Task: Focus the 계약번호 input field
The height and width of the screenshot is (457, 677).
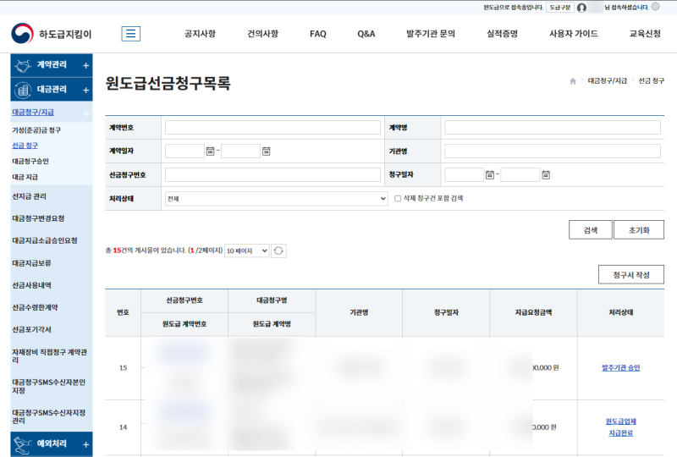Action: point(272,128)
